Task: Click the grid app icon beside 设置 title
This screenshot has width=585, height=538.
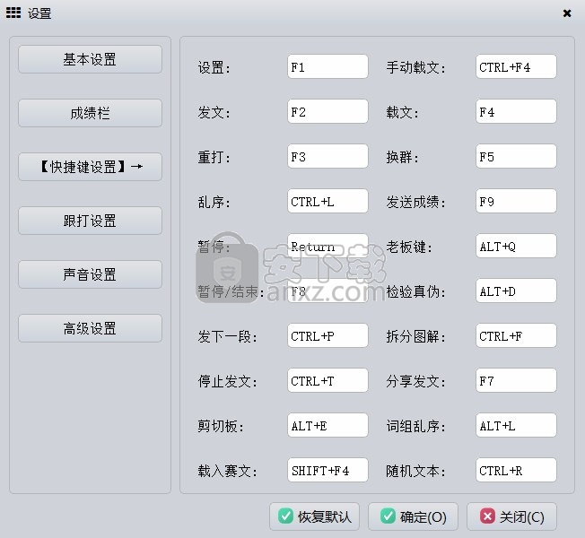Action: [x=13, y=13]
